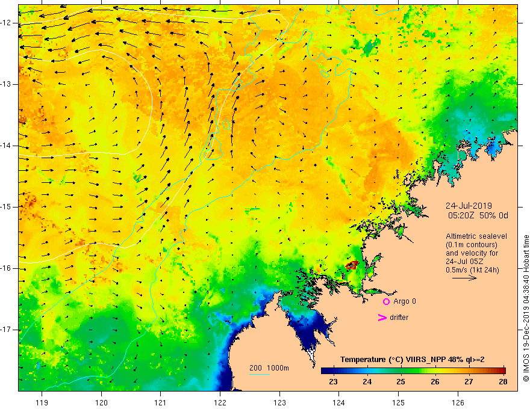This screenshot has height=409, width=530.
Task: Click colorbar tick label 28
Action: (503, 382)
